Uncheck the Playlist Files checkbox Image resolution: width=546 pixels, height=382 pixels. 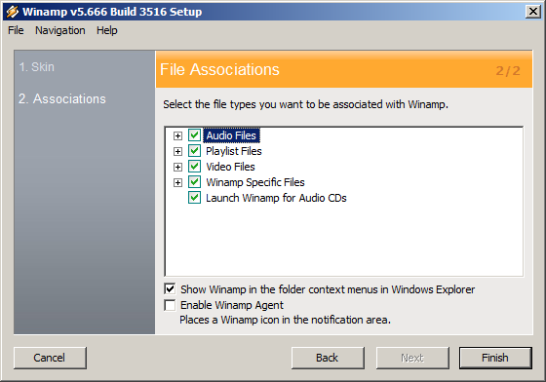194,151
